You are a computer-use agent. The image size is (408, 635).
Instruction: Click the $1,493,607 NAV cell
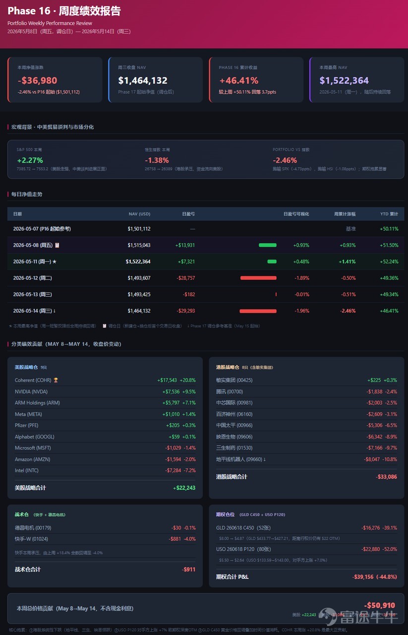[139, 278]
